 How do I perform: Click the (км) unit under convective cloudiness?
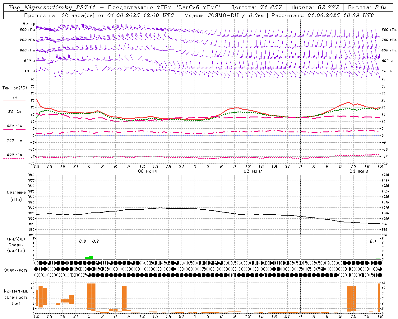click(16, 303)
